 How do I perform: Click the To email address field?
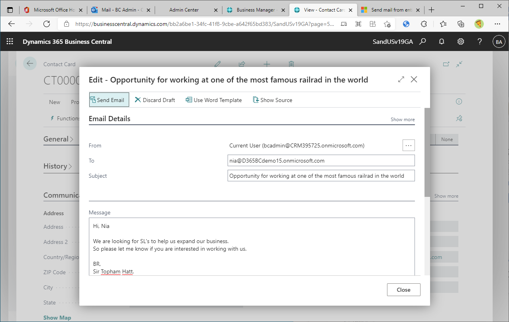(x=321, y=160)
